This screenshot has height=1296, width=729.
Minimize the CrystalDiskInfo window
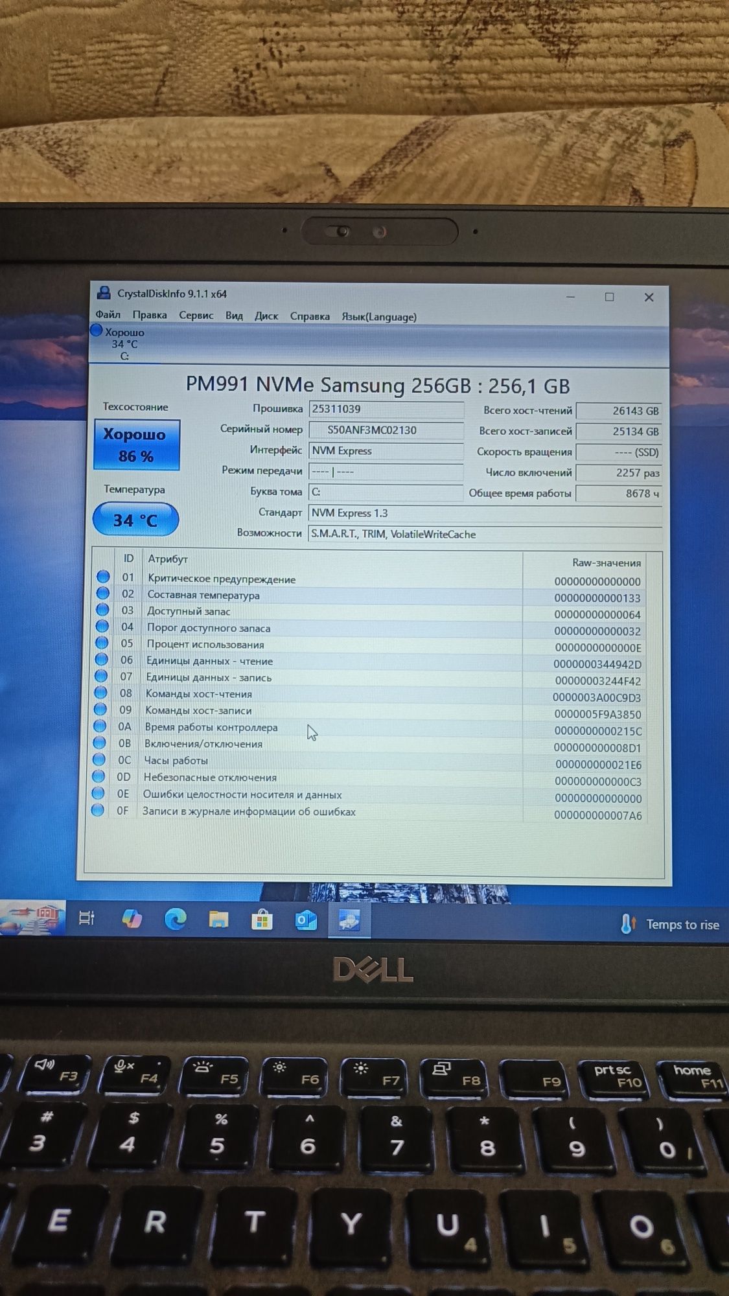click(571, 297)
